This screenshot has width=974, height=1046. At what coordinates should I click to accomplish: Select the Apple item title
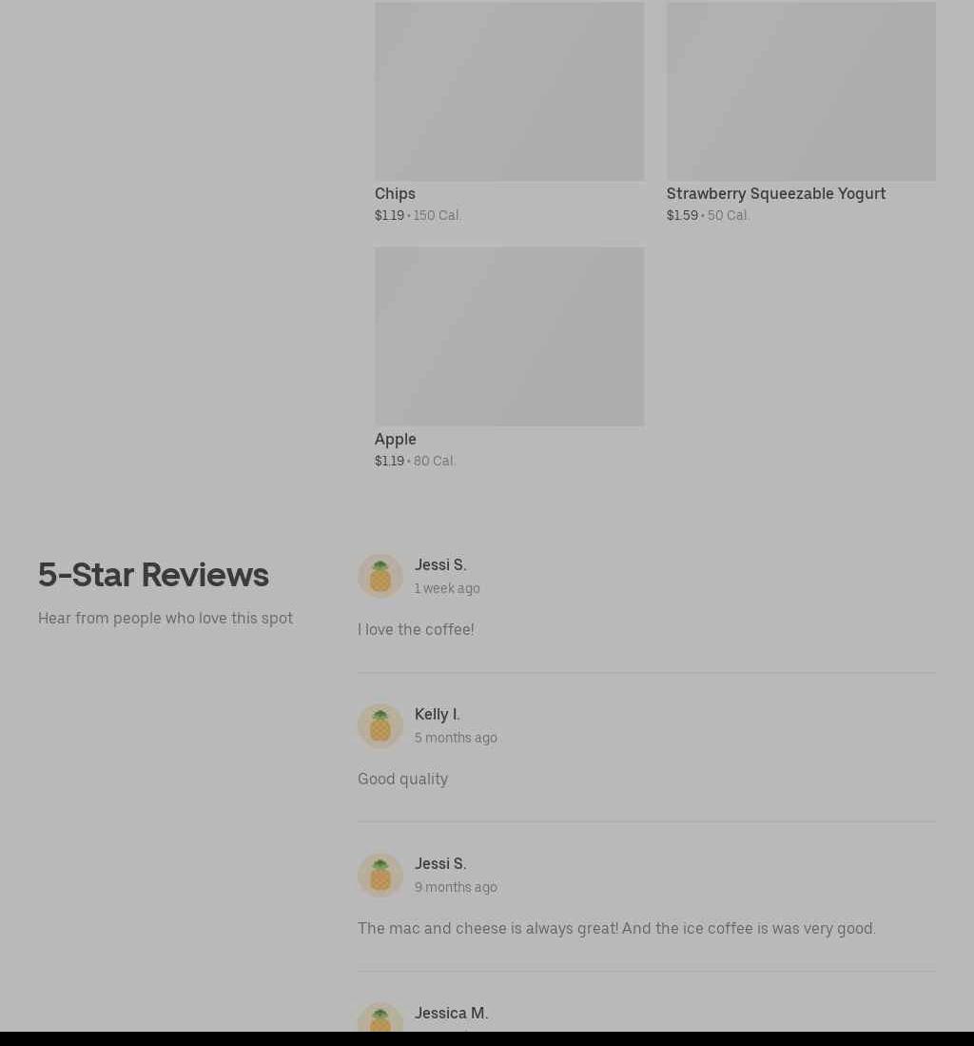pyautogui.click(x=396, y=439)
